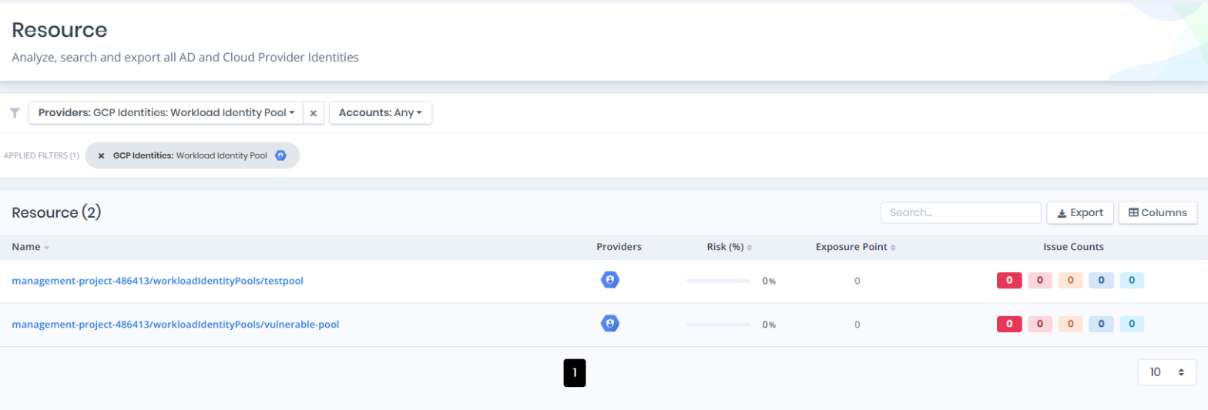Clear applied GCP Identities filter chip

101,155
